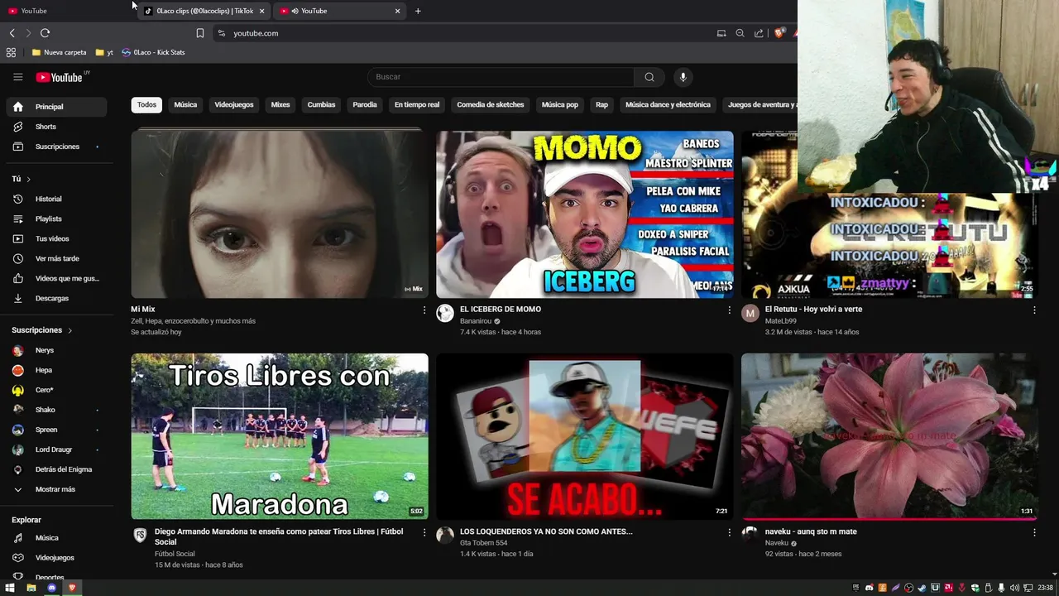1059x596 pixels.
Task: Click the share page icon in address bar
Action: (x=759, y=33)
